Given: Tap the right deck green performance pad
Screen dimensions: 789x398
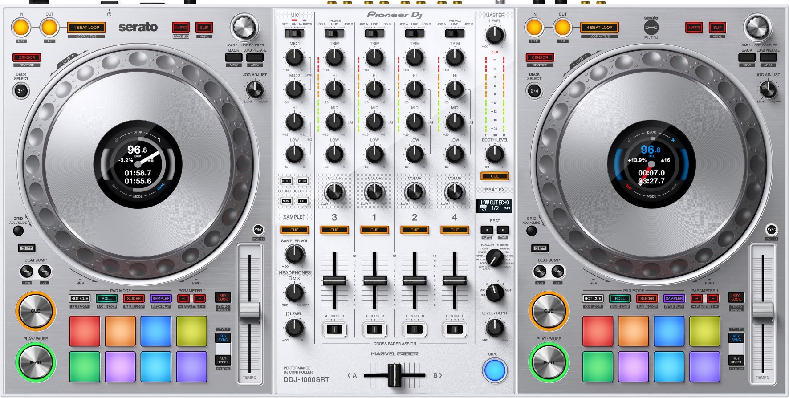Looking at the screenshot, I should coord(598,367).
